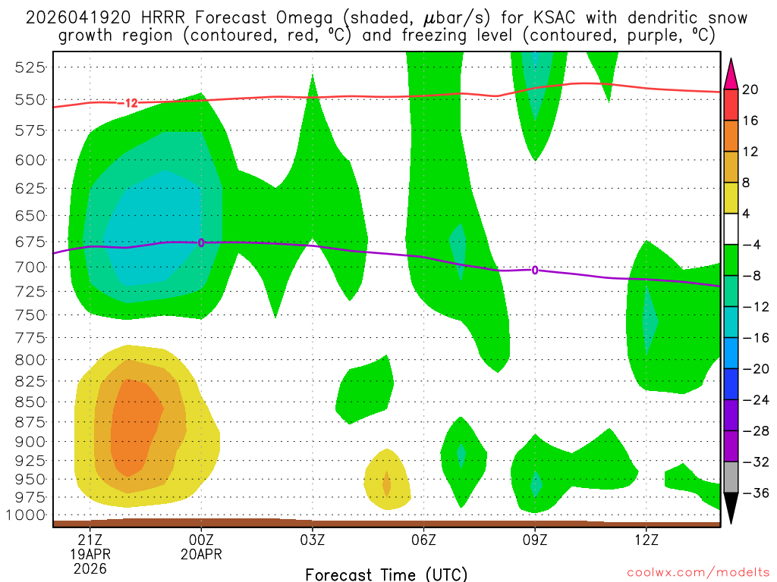Image resolution: width=777 pixels, height=582 pixels.
Task: Click the cyan core of the upward motion region
Action: click(x=153, y=230)
